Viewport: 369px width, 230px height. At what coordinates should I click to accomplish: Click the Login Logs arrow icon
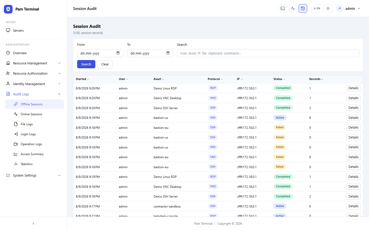point(16,134)
